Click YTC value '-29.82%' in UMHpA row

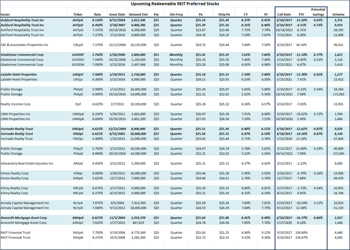click(301, 114)
